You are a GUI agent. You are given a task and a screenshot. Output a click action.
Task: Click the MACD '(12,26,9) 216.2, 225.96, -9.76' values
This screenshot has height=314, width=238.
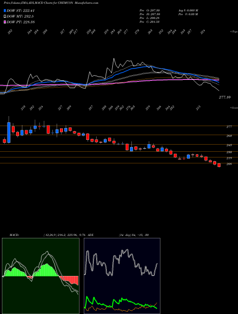65,235
